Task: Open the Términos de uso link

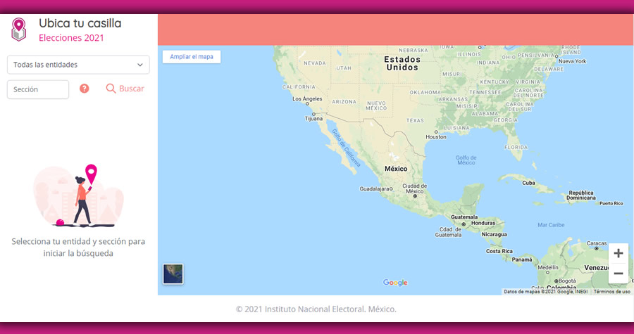Action: click(x=611, y=291)
